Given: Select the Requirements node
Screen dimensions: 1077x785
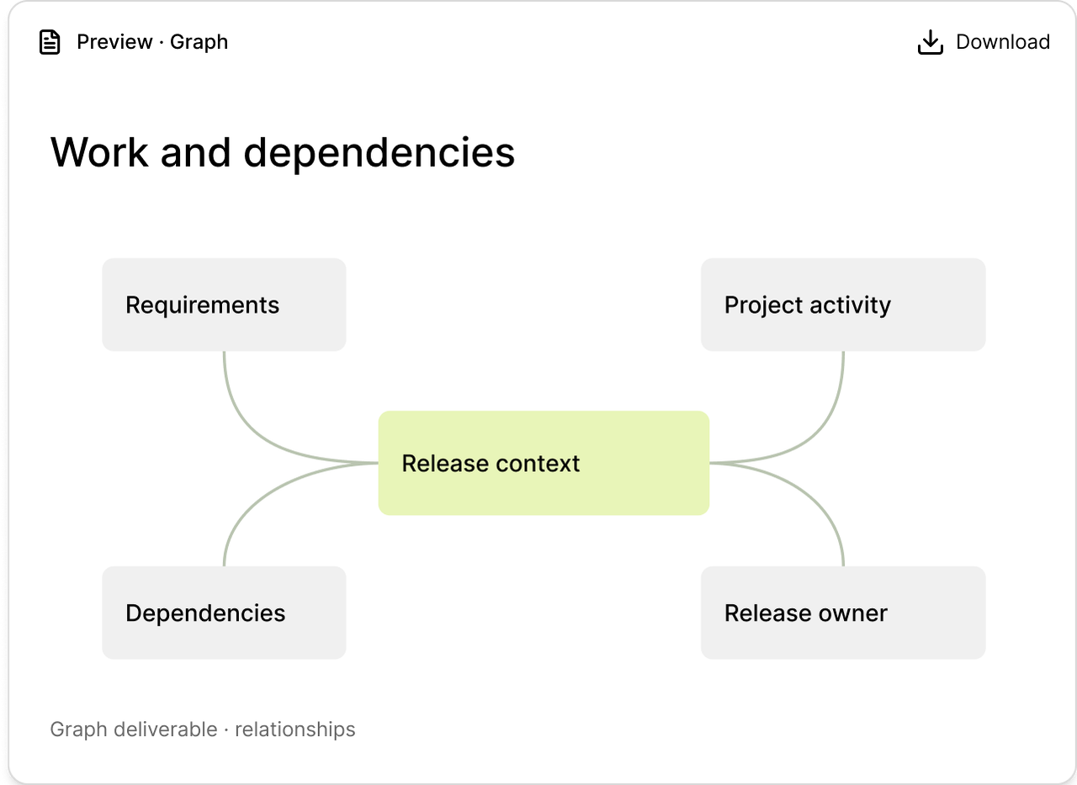Looking at the screenshot, I should 224,305.
